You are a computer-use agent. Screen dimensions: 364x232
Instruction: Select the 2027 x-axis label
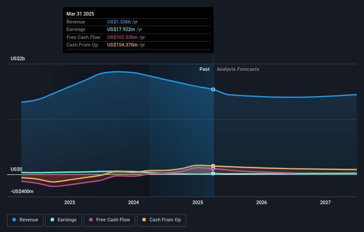click(x=325, y=202)
